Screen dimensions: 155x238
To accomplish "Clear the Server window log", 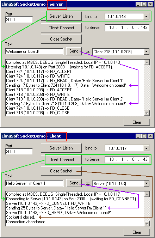I will 137,122.
